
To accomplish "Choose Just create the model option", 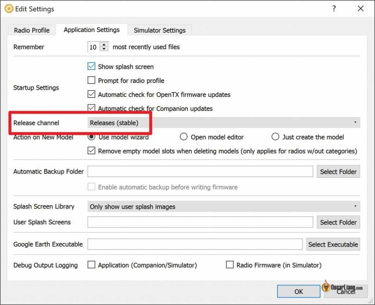I will (x=275, y=137).
